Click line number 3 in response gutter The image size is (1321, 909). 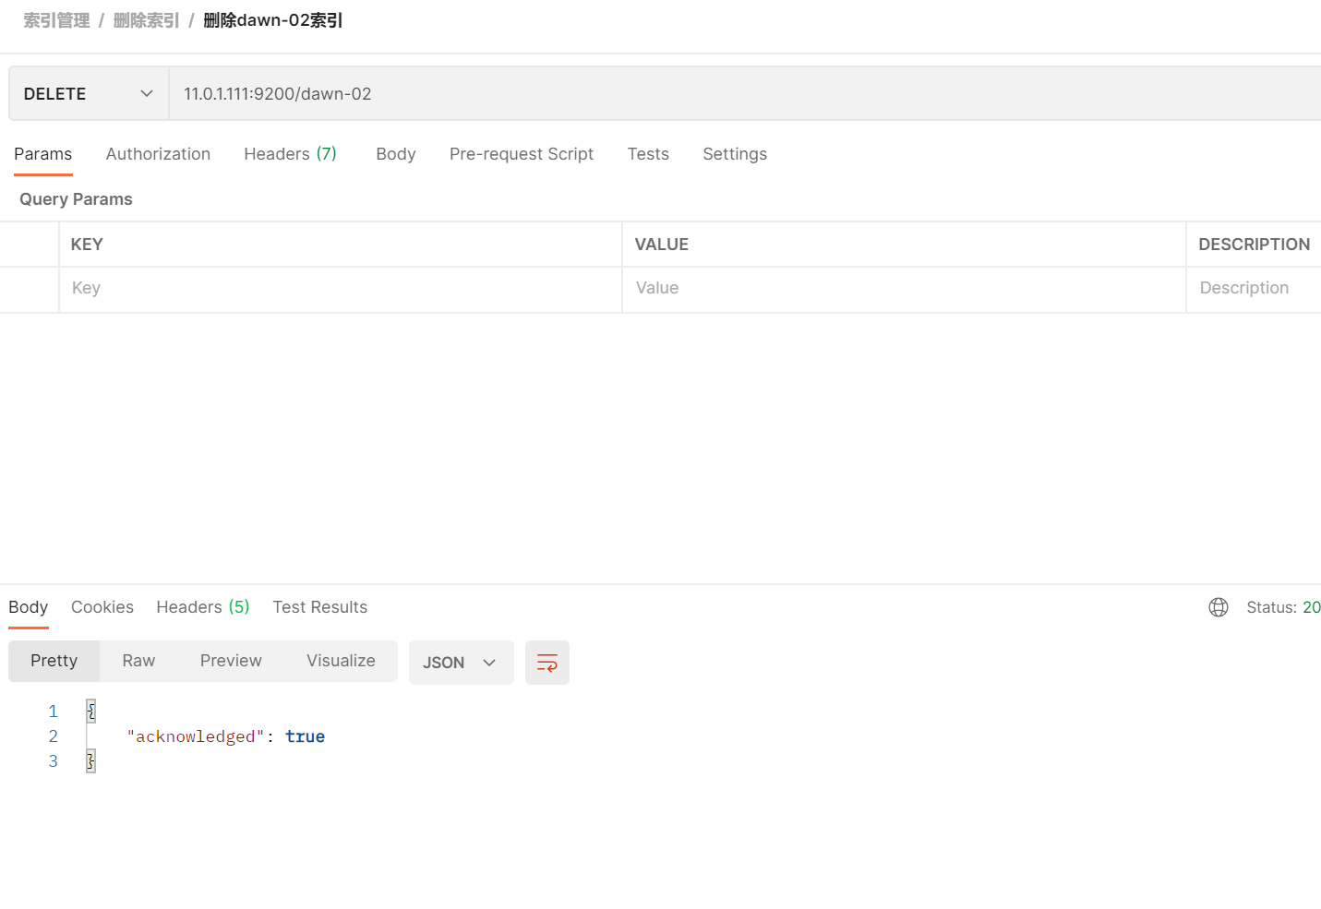click(54, 761)
